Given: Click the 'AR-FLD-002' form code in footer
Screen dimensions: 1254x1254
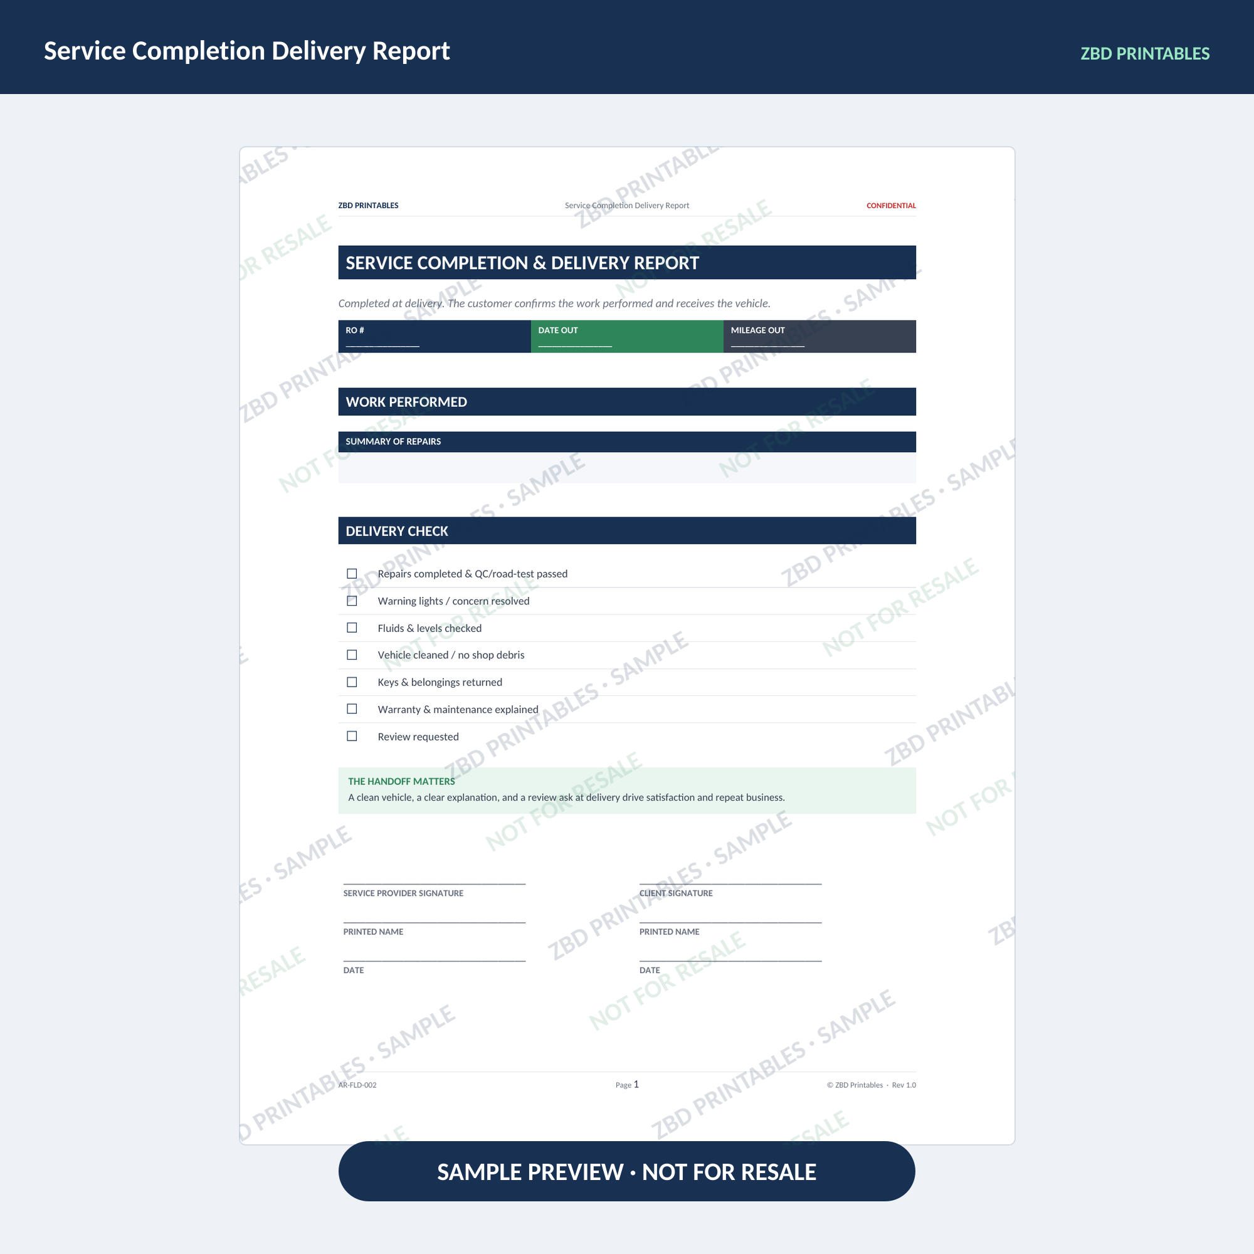Looking at the screenshot, I should pyautogui.click(x=357, y=1085).
